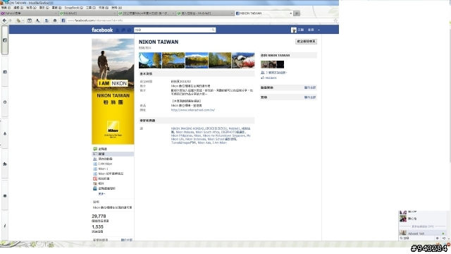Click the chat search field
This screenshot has width=451, height=254.
pyautogui.click(x=417, y=238)
